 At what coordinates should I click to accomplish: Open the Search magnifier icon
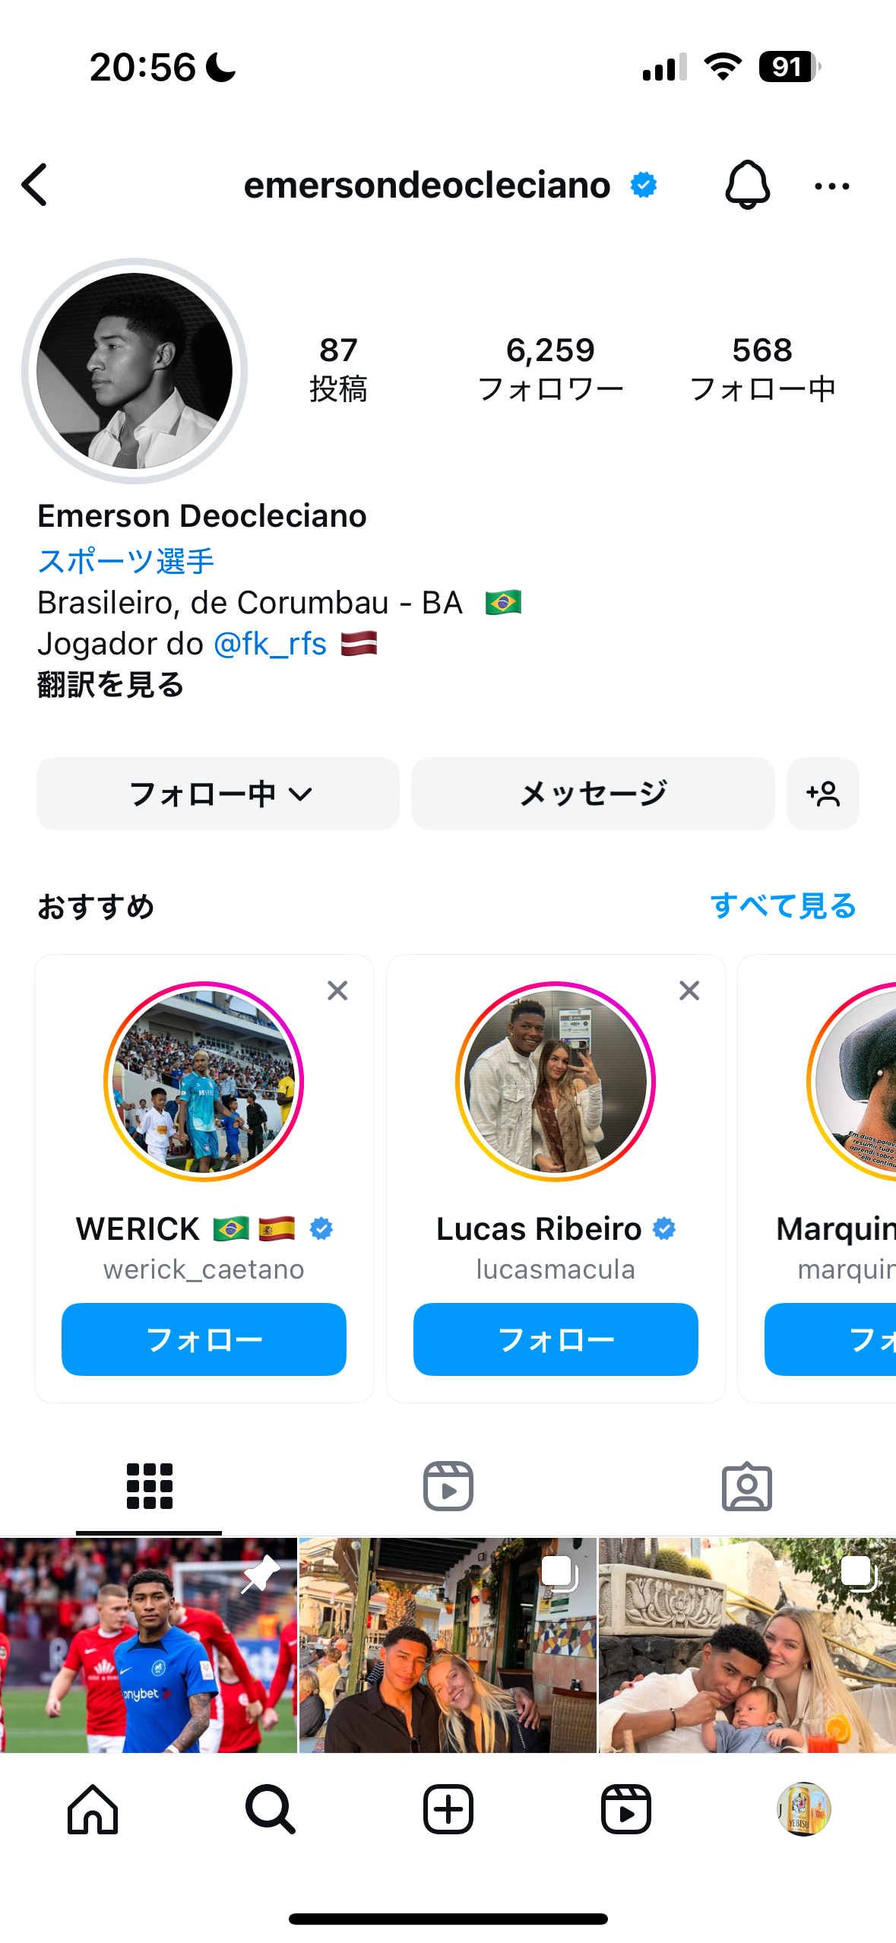click(270, 1809)
